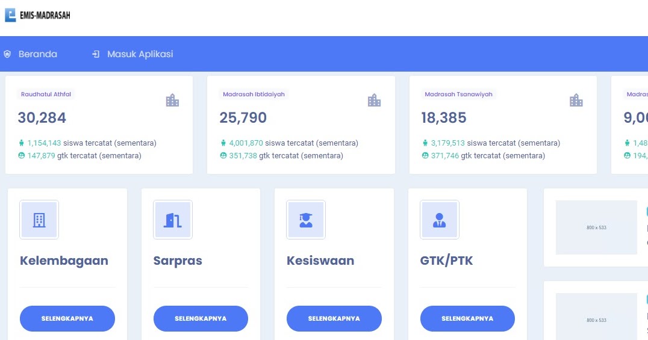Image resolution: width=648 pixels, height=340 pixels.
Task: Click student icon beside 4,001,870 siswa
Action: (223, 143)
